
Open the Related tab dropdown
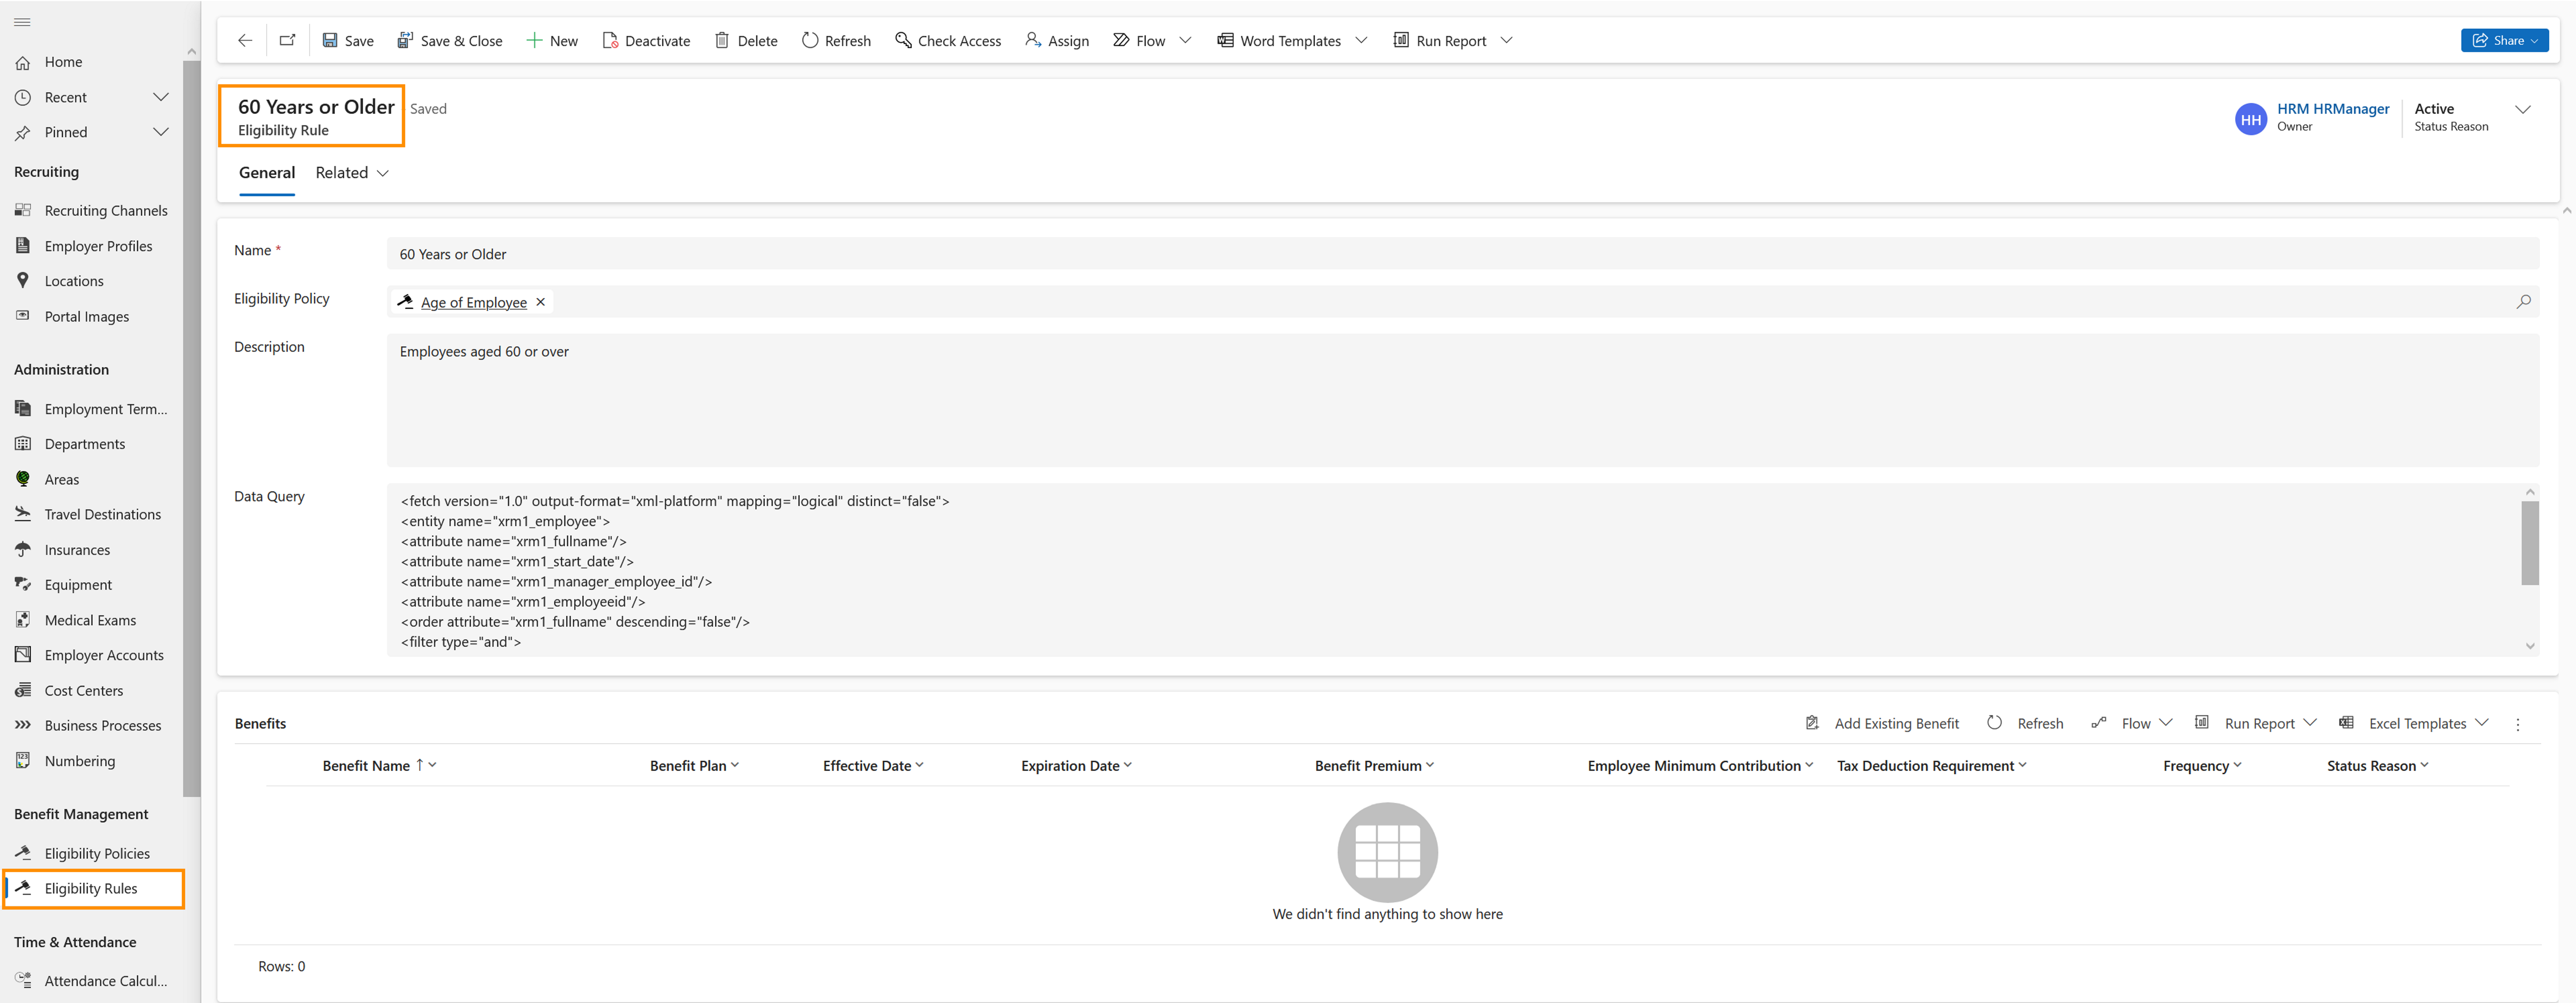(x=352, y=173)
